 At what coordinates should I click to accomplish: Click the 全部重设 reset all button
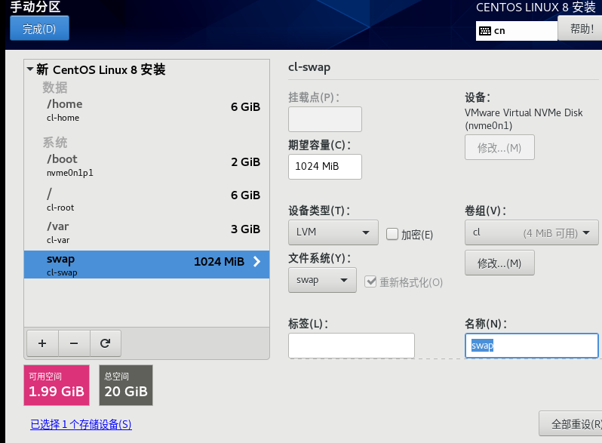(572, 424)
